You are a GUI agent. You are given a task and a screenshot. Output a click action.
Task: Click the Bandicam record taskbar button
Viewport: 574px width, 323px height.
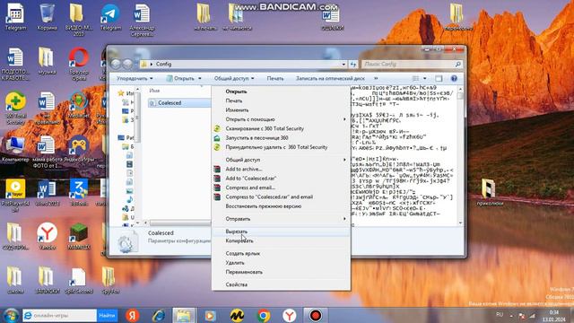coord(316,315)
